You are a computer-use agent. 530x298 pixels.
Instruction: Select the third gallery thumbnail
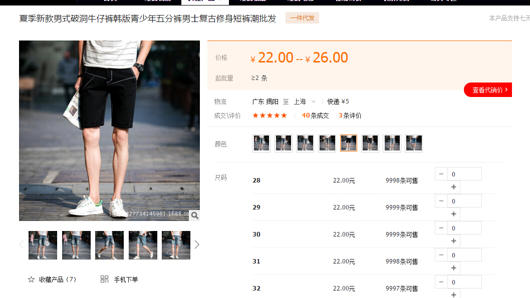pyautogui.click(x=109, y=245)
